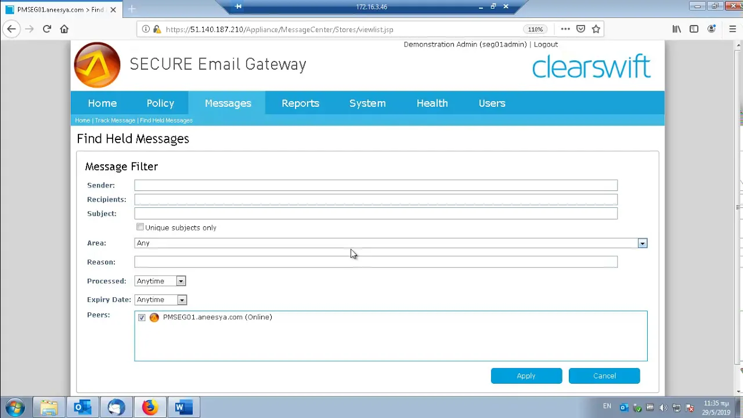Viewport: 743px width, 418px height.
Task: Open the Policy navigation tab
Action: [x=160, y=103]
